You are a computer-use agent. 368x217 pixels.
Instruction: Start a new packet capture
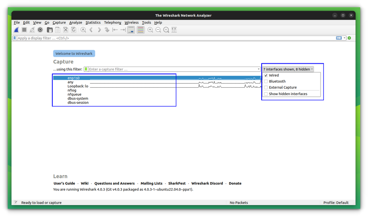16,29
